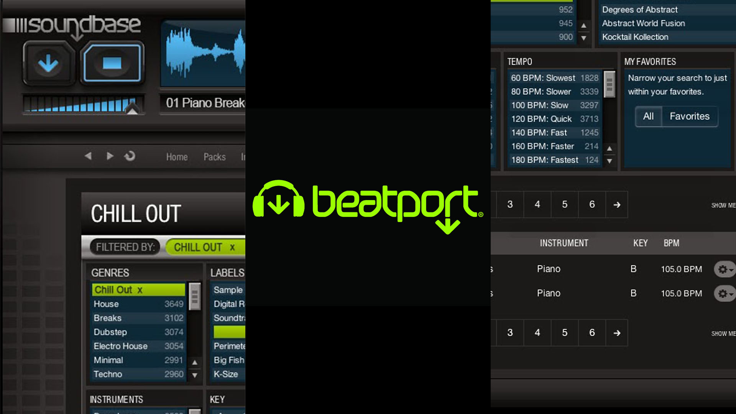This screenshot has width=736, height=414.
Task: Select 120 BPM: Quick tempo filter
Action: coord(551,118)
